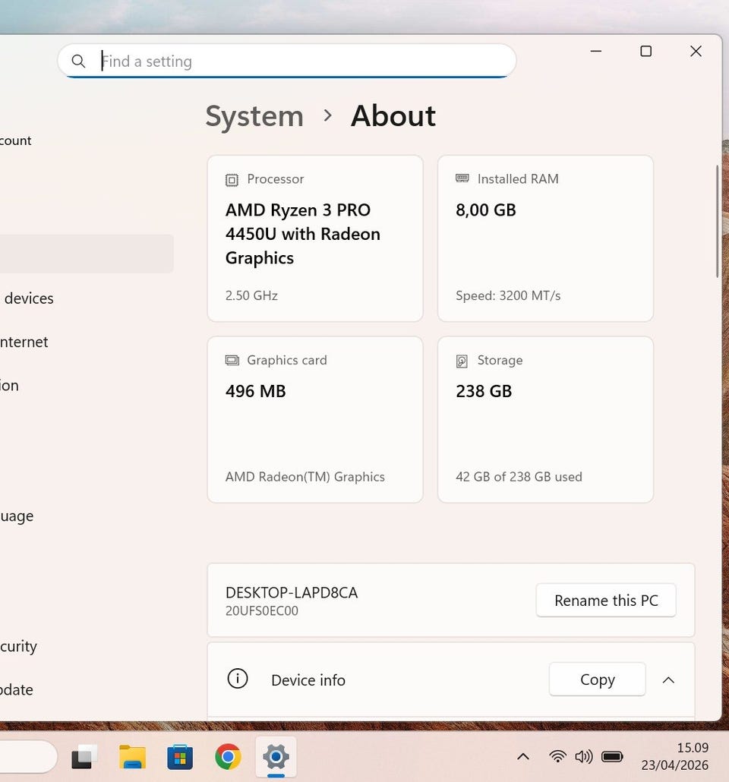The image size is (729, 782).
Task: Click the vertical scrollbar thumb
Action: pyautogui.click(x=717, y=220)
